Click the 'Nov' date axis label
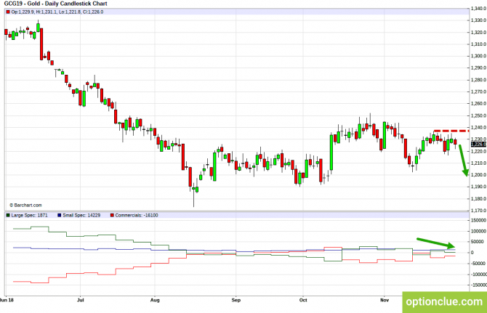This screenshot has height=313, width=487. tap(385, 300)
